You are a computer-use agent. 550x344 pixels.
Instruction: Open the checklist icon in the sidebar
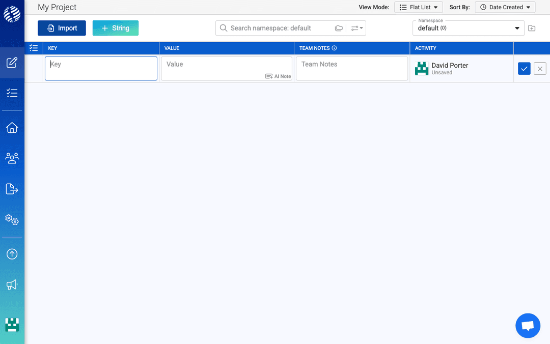pyautogui.click(x=12, y=93)
